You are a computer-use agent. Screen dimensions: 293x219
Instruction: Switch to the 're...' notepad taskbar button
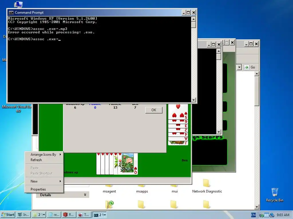pyautogui.click(x=54, y=215)
